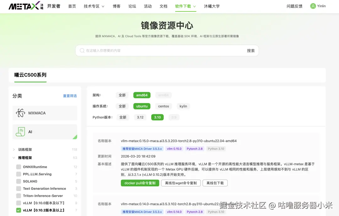Image resolution: width=339 pixels, height=216 pixels.
Task: Expand the 训练框架 tree chevron
Action: [x=13, y=149]
